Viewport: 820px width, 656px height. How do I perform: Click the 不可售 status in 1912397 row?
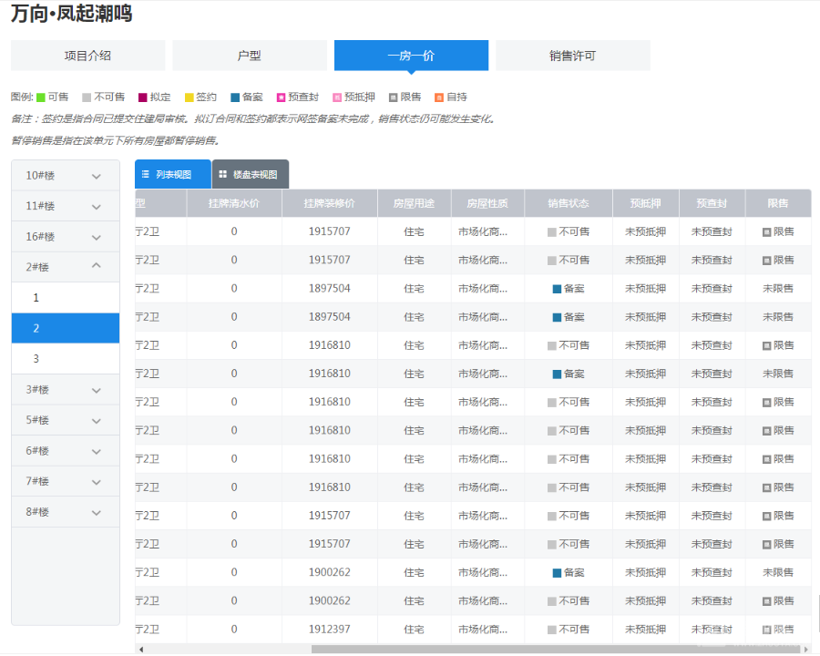pos(569,630)
